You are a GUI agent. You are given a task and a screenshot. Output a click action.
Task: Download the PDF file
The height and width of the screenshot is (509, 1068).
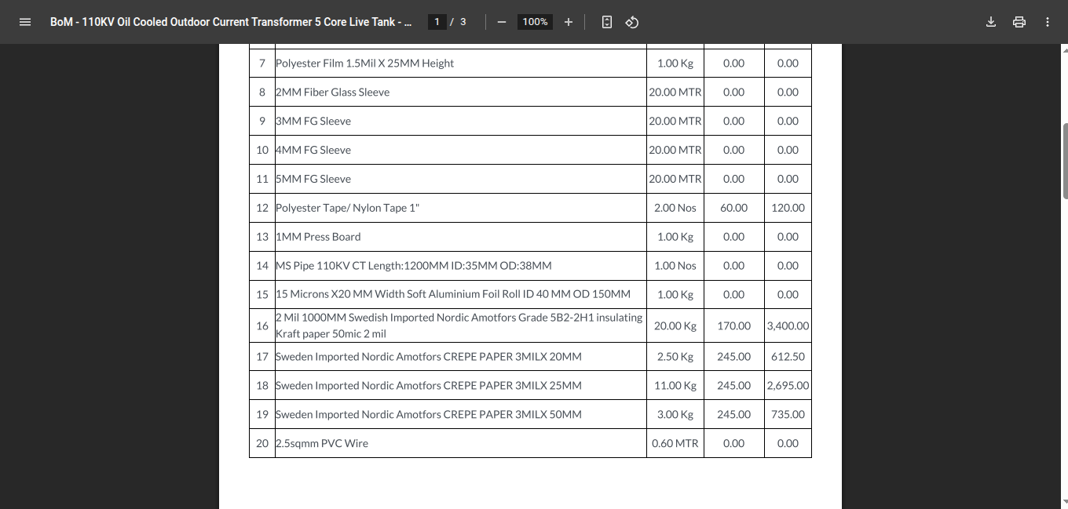(991, 22)
